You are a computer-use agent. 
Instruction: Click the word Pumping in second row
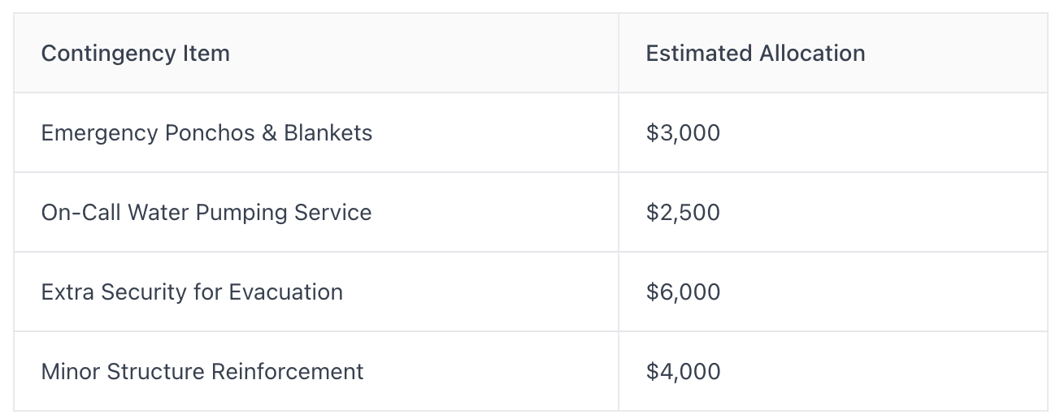(x=243, y=213)
